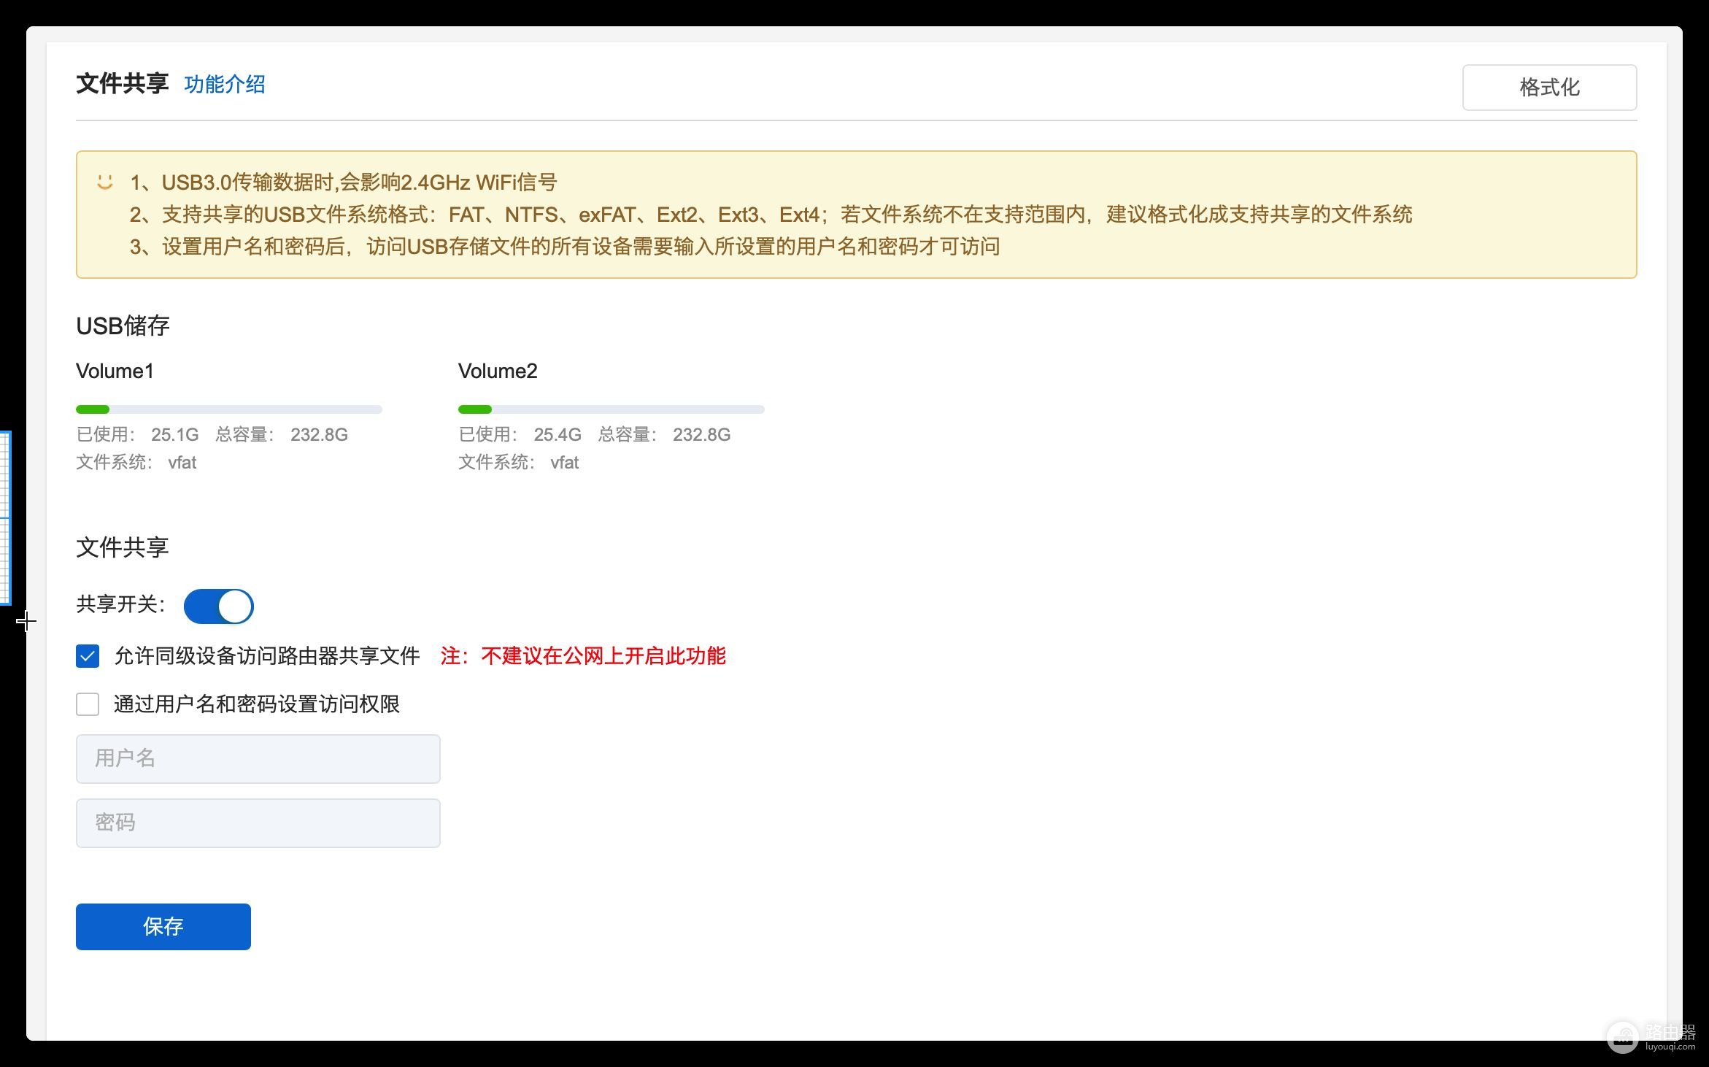Click Volume1 usage progress bar
This screenshot has width=1709, height=1067.
click(x=228, y=409)
